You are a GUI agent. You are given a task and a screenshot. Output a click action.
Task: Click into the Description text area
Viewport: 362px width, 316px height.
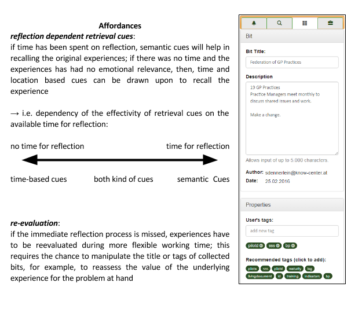292,118
